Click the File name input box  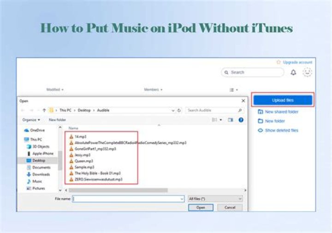(128, 199)
